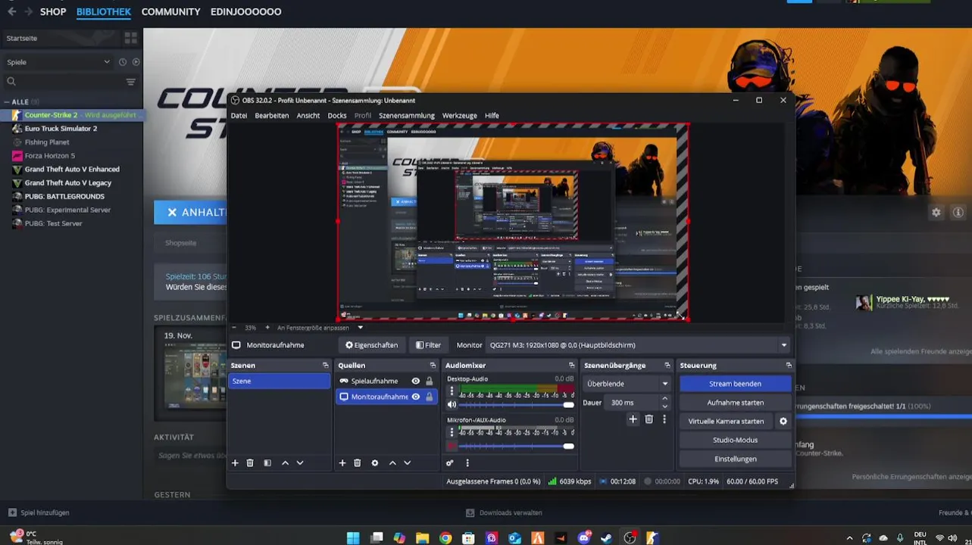Open Steam library filter icon next to search

click(x=131, y=82)
